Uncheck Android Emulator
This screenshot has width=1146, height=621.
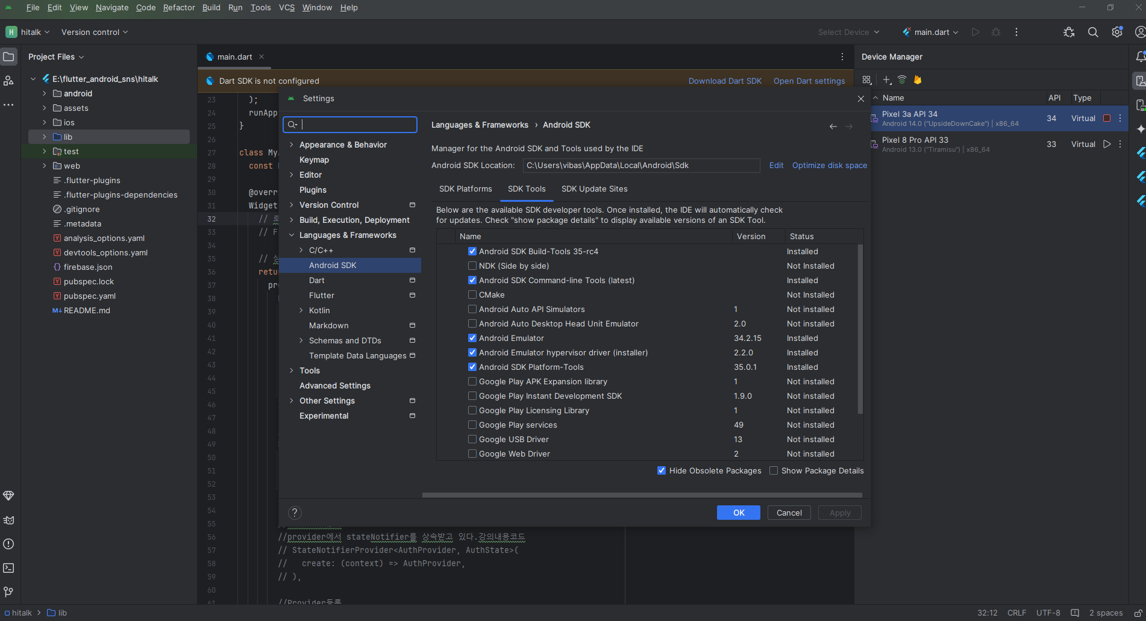pos(472,338)
